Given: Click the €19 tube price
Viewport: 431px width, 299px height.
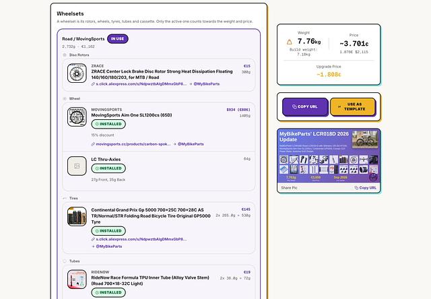Looking at the screenshot, I should tap(247, 272).
